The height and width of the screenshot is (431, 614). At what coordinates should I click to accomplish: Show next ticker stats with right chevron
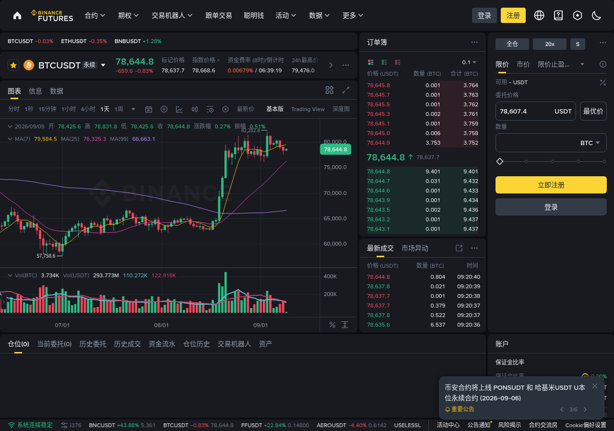coord(331,65)
